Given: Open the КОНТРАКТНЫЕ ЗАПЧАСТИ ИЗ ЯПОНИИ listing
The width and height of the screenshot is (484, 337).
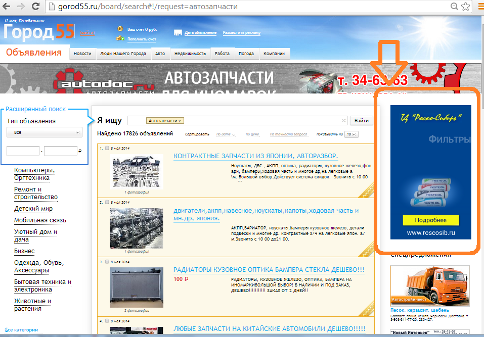Looking at the screenshot, I should coord(255,156).
